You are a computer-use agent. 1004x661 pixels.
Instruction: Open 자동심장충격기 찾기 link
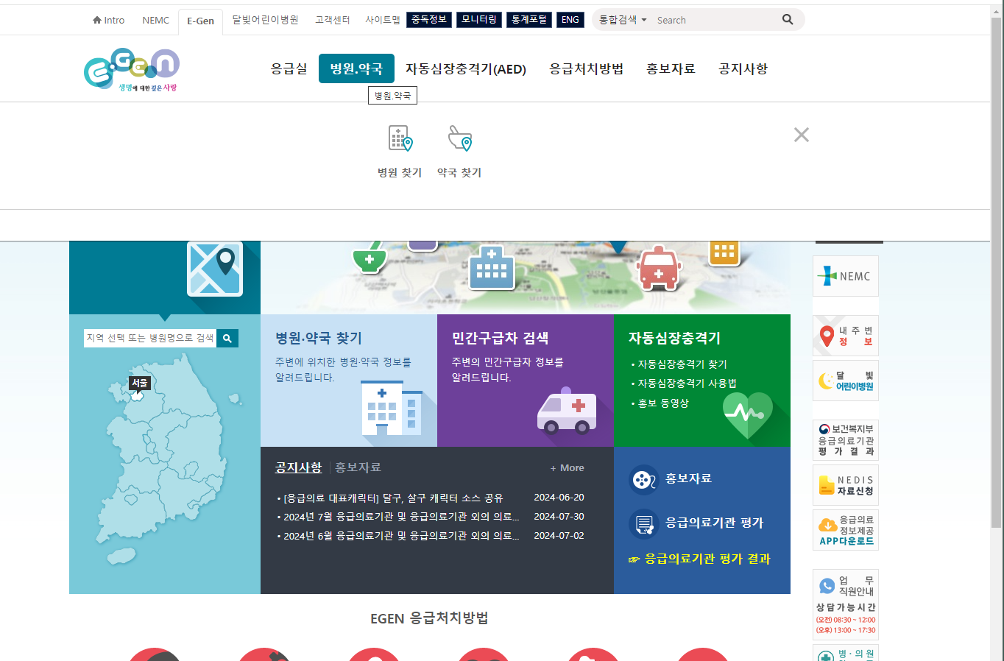pos(682,364)
